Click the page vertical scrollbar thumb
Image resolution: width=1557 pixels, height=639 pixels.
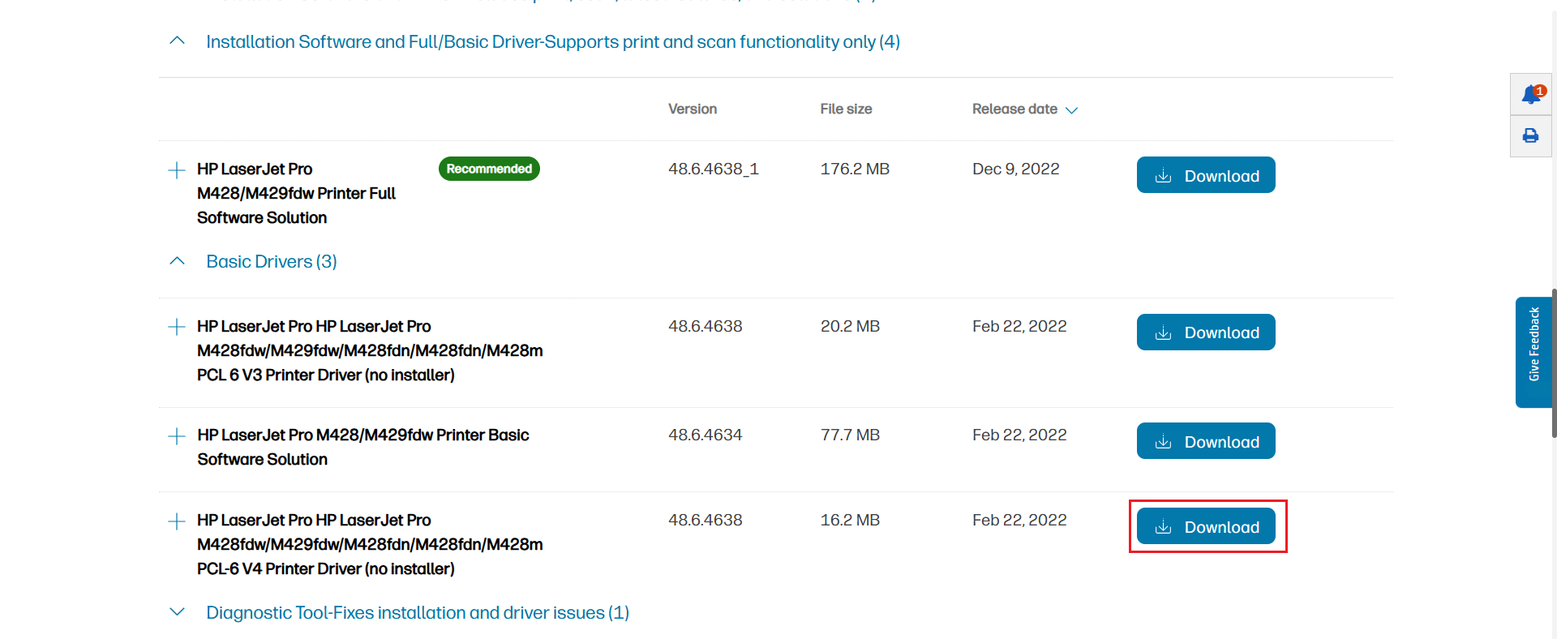[x=1554, y=363]
